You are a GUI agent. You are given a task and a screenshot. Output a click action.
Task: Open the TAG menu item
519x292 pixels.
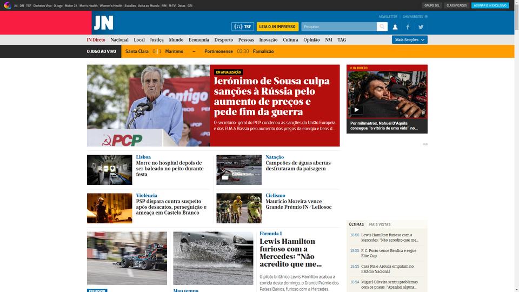pyautogui.click(x=342, y=39)
